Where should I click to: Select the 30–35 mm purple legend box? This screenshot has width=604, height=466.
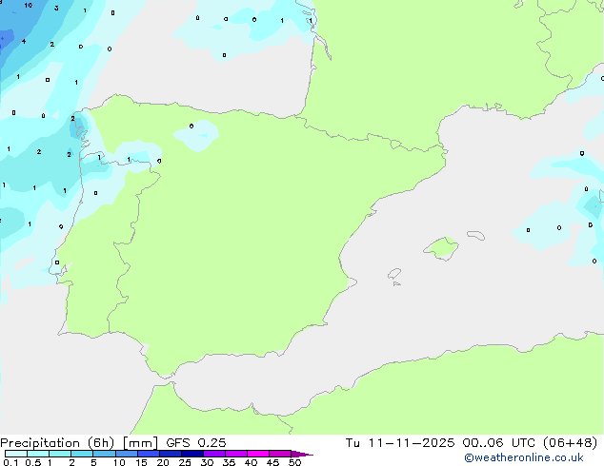pos(214,454)
